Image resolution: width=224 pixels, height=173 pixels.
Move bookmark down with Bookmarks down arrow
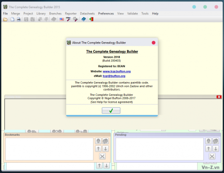pos(105,149)
